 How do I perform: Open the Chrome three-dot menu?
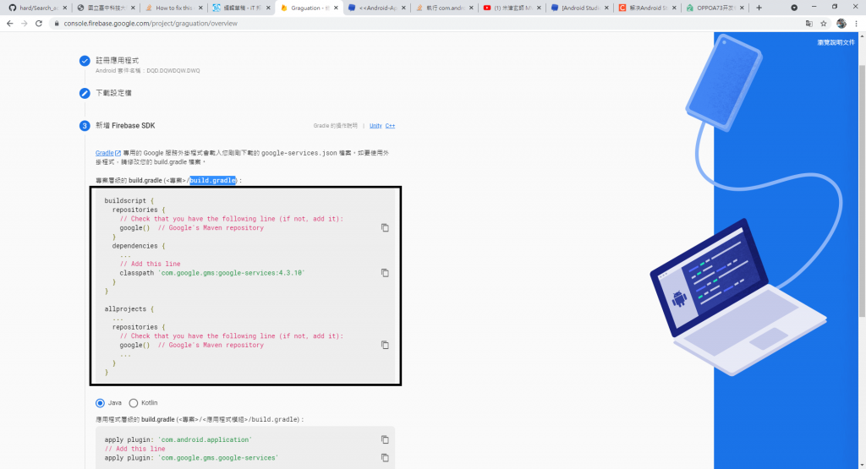pyautogui.click(x=857, y=23)
